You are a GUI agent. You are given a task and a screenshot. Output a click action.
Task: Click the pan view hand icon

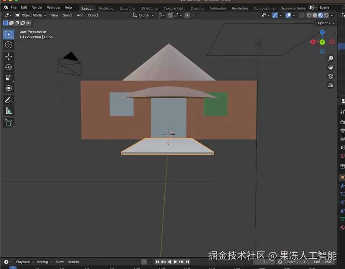330,67
